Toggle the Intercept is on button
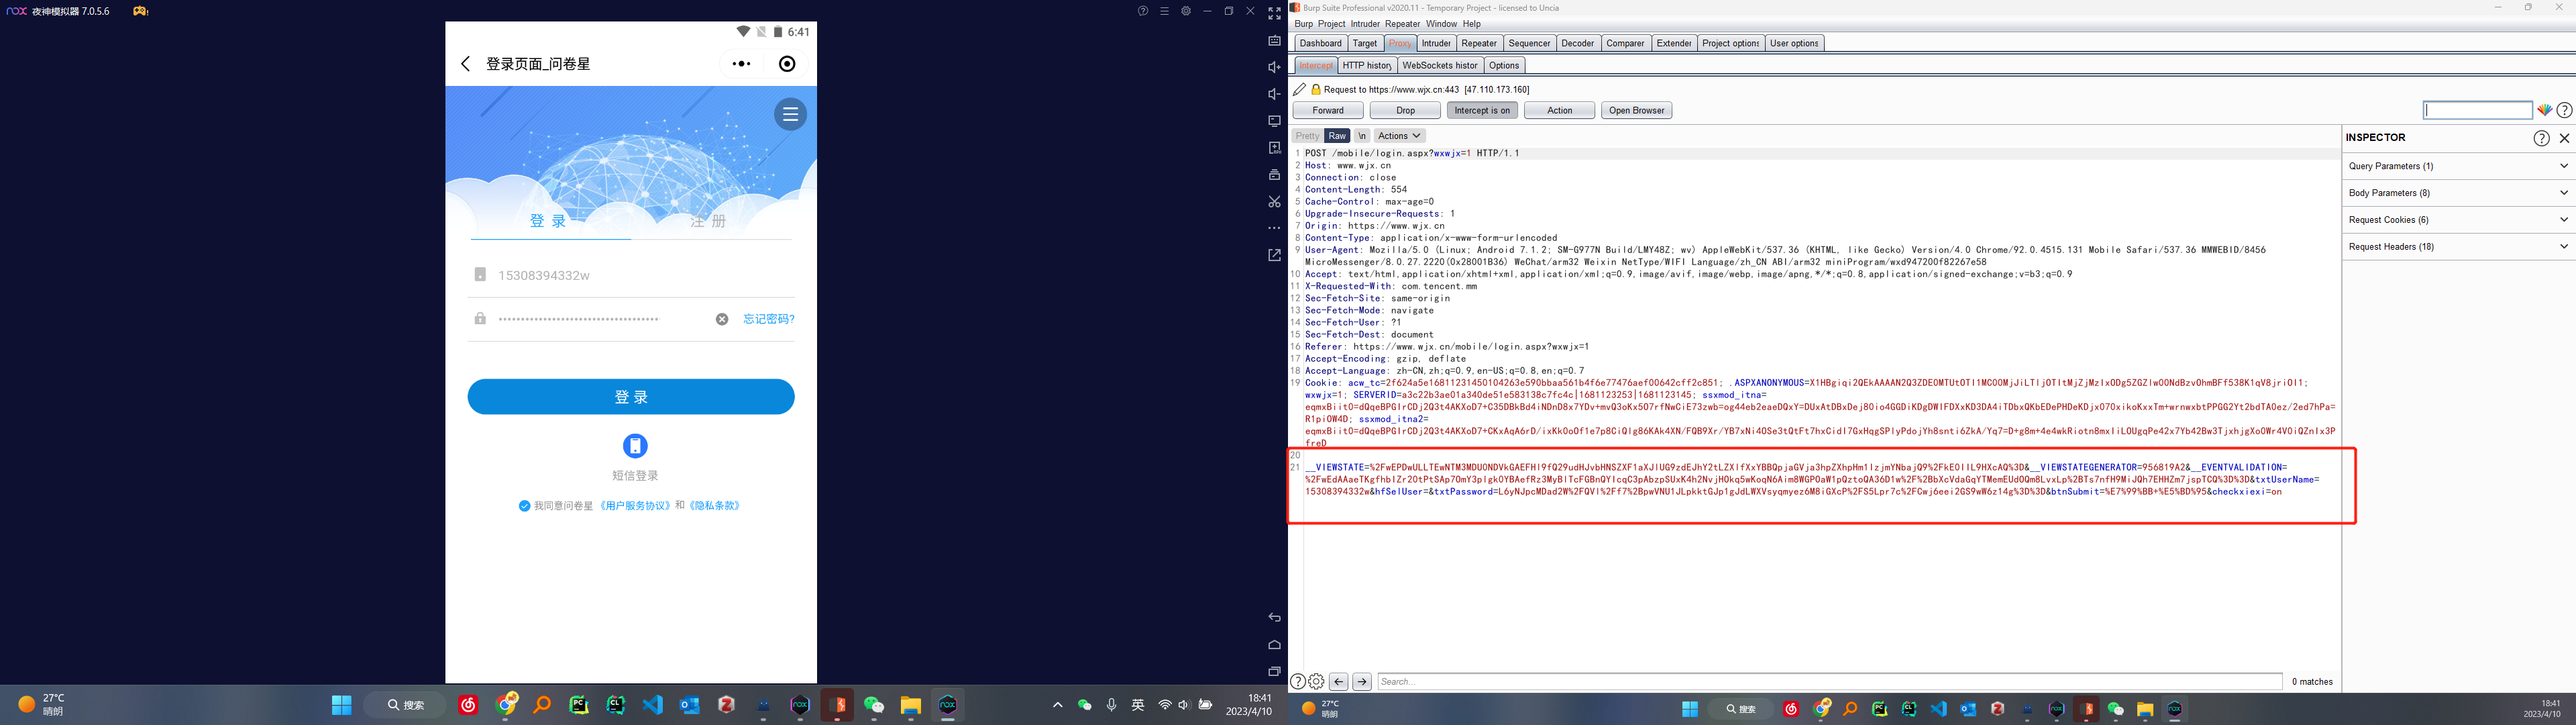The width and height of the screenshot is (2576, 725). click(x=1481, y=110)
